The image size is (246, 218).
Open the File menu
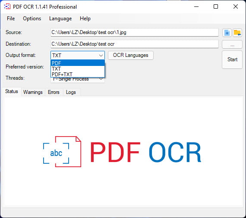(x=11, y=19)
